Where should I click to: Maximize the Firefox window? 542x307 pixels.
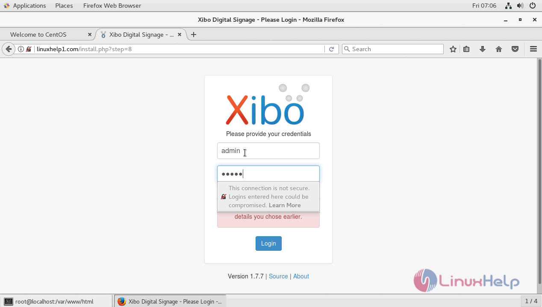(x=520, y=20)
